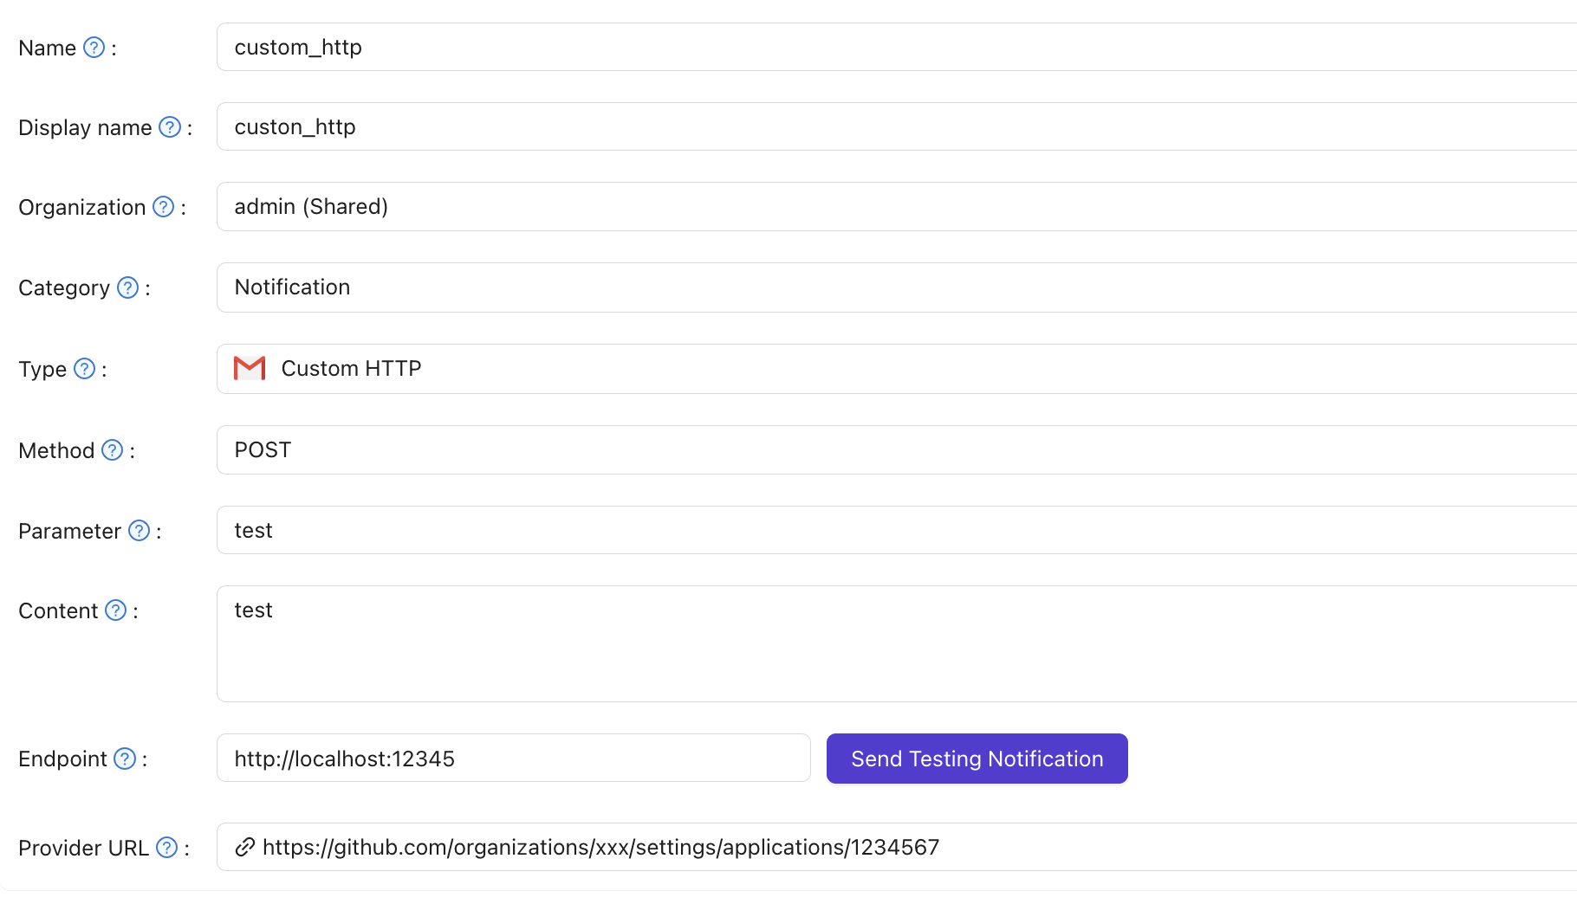This screenshot has width=1577, height=904.
Task: Open the Method dropdown showing POST
Action: 607,449
